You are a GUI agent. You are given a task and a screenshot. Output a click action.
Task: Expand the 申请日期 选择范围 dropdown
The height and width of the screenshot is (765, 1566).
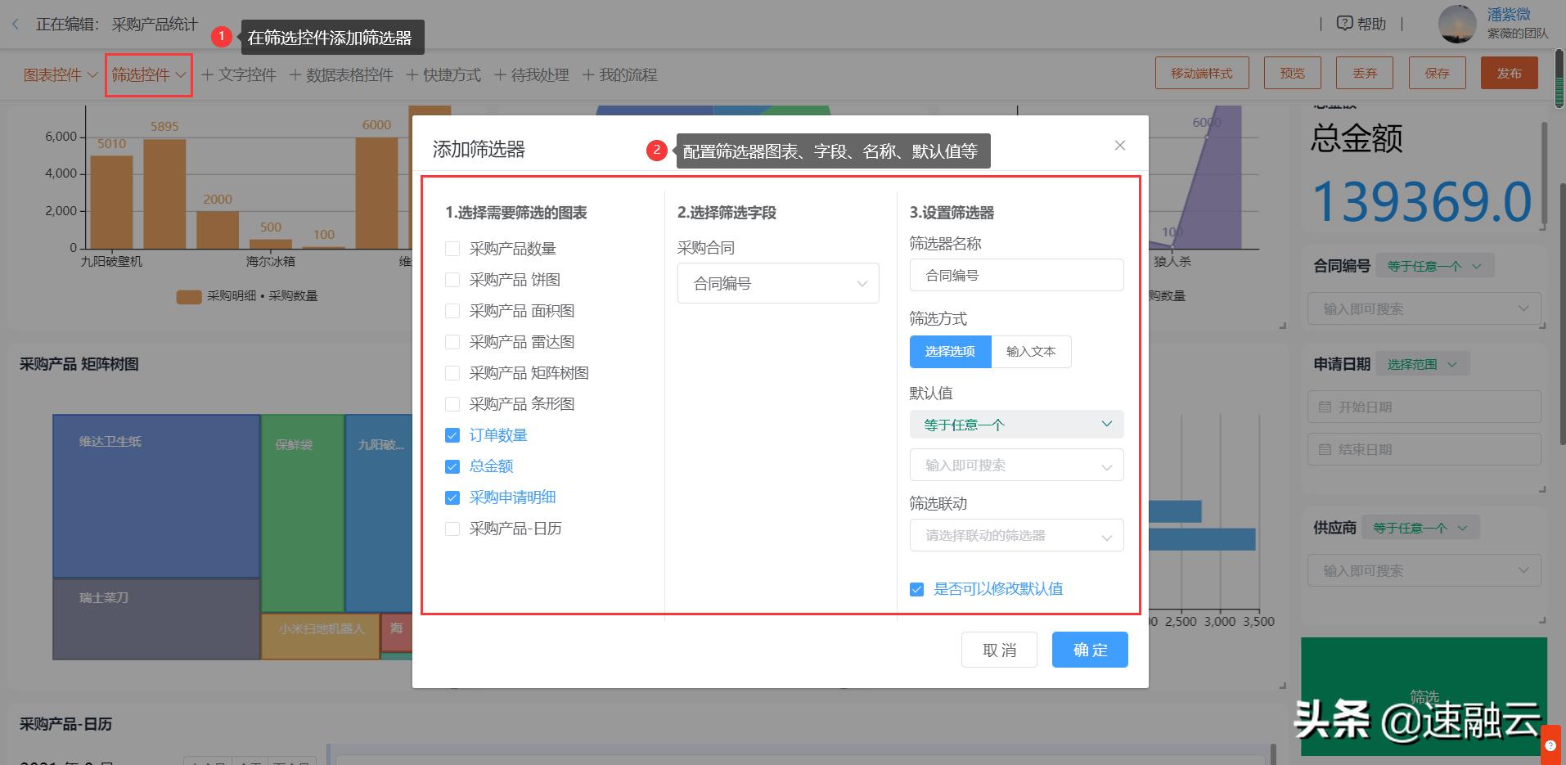point(1422,363)
